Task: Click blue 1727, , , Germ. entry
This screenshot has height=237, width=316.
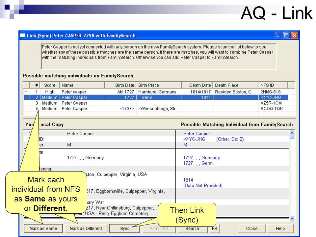Action: (198, 163)
